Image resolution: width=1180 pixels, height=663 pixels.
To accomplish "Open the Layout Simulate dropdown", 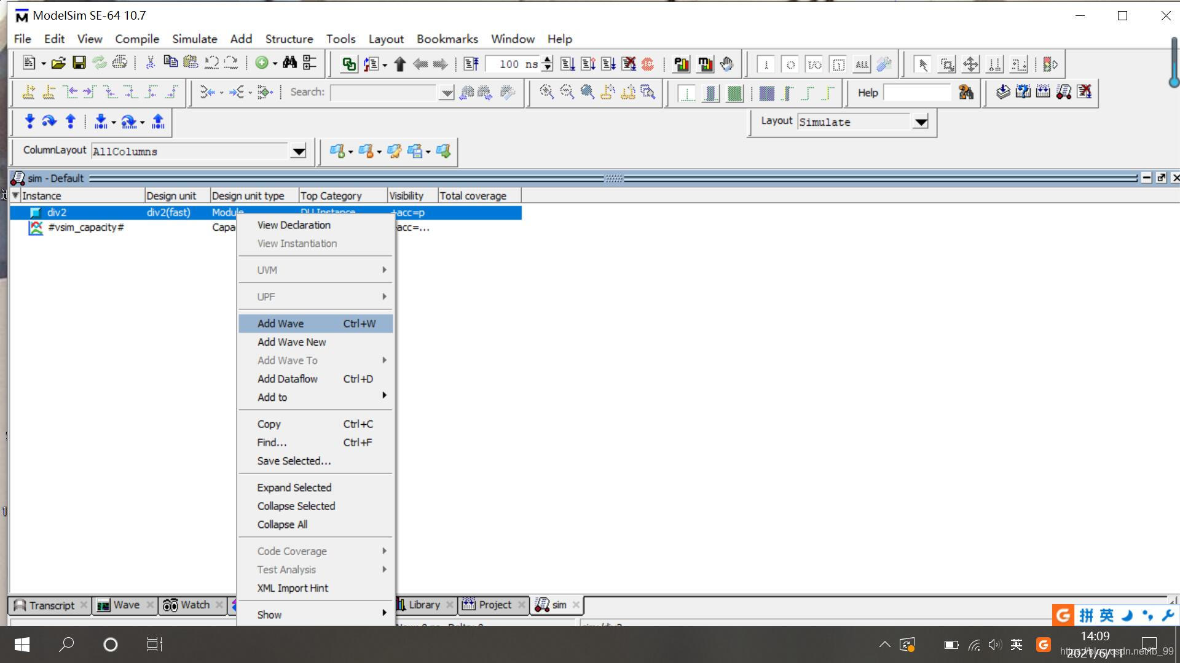I will [920, 122].
